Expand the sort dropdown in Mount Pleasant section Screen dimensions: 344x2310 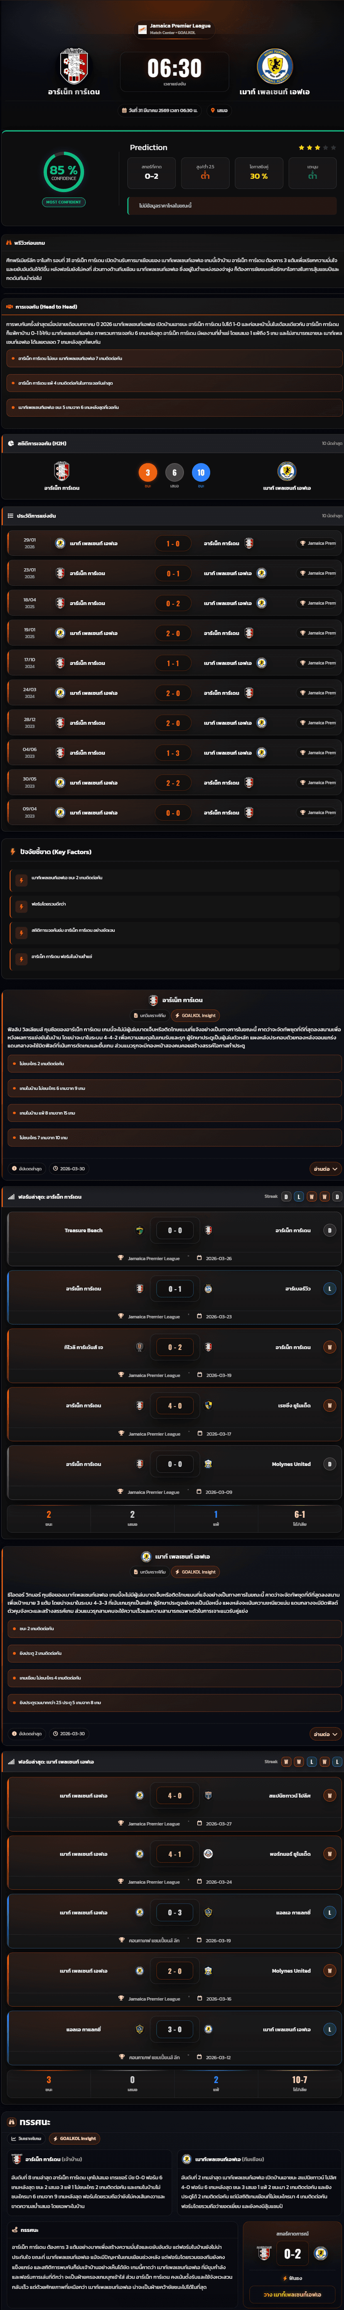click(x=324, y=1734)
